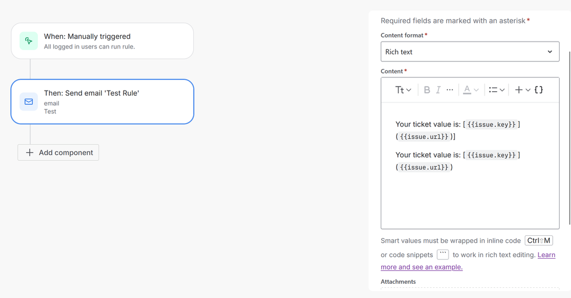Click the text color A icon

(x=467, y=90)
